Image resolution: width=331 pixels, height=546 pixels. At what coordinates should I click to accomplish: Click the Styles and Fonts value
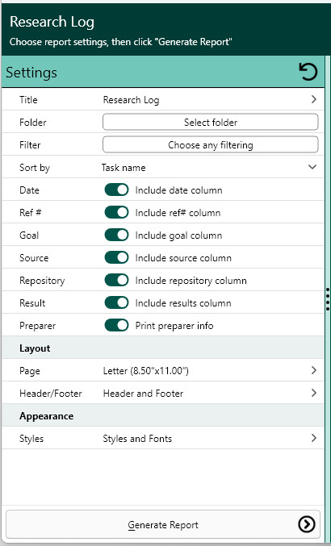pyautogui.click(x=137, y=439)
